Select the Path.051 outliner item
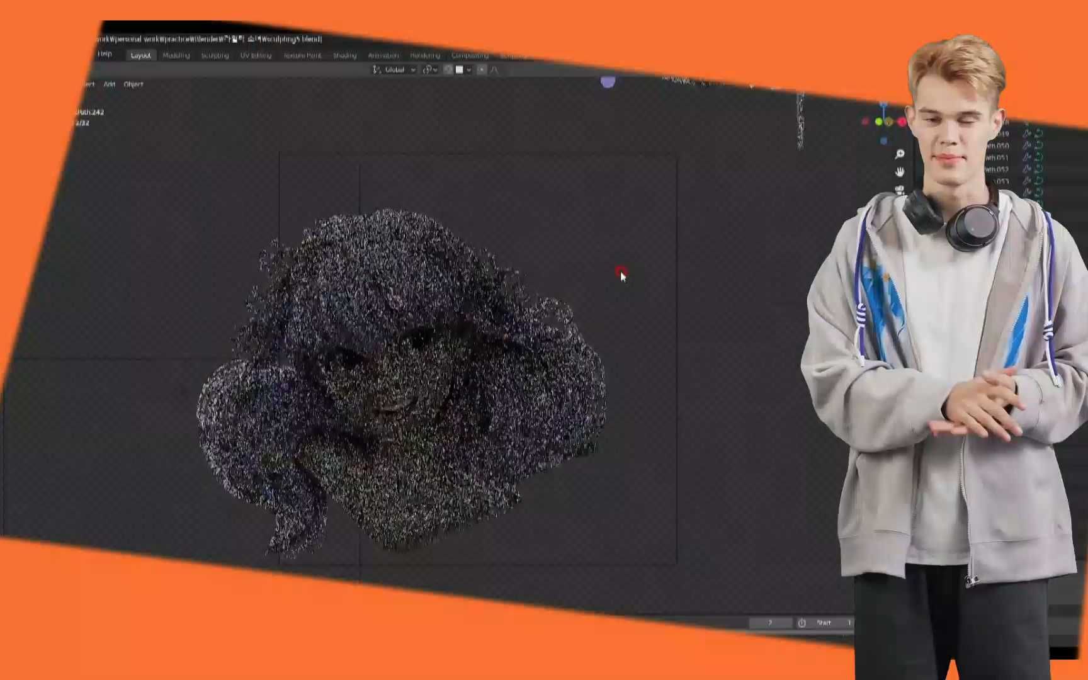The width and height of the screenshot is (1088, 680). point(997,157)
